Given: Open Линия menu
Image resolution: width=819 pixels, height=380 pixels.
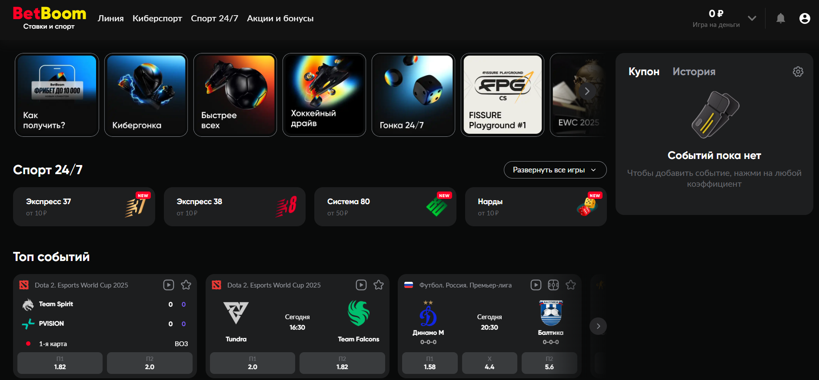Looking at the screenshot, I should click(110, 18).
